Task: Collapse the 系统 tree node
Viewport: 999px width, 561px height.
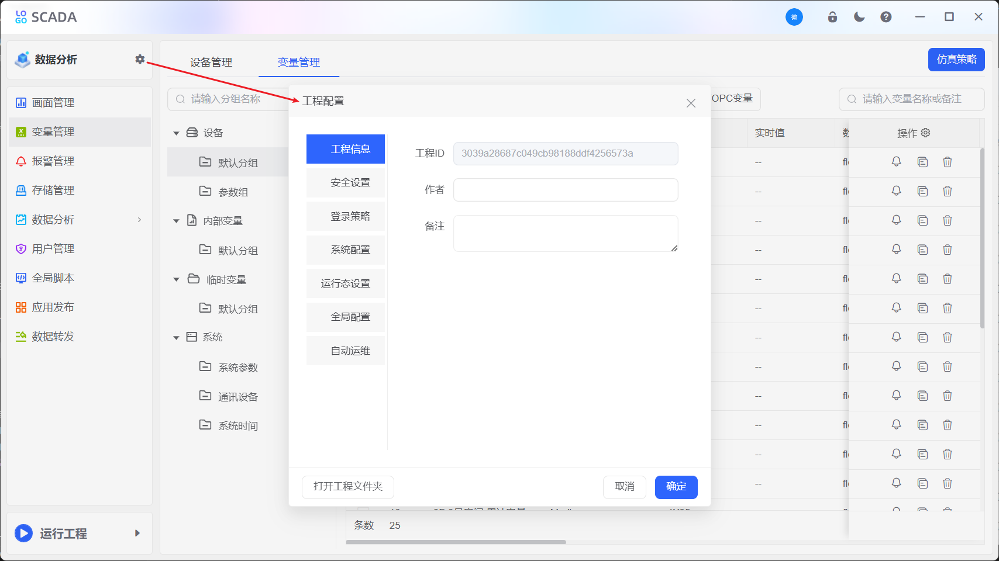Action: point(176,337)
